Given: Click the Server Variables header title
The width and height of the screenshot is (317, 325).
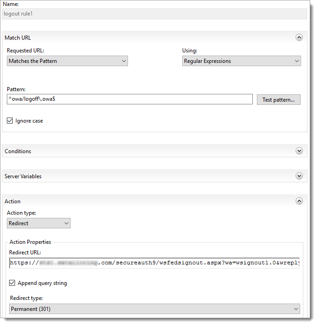Looking at the screenshot, I should [23, 176].
